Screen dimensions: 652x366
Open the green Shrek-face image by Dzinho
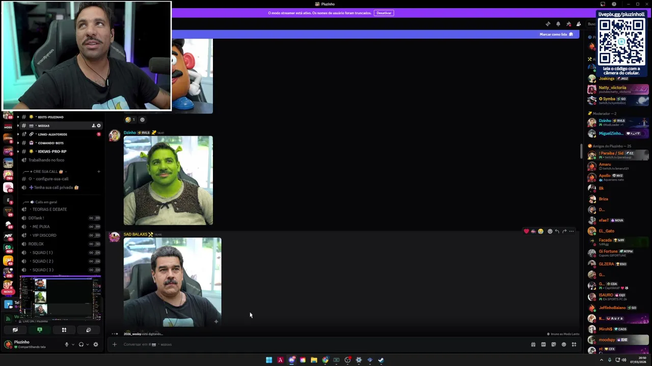tap(168, 180)
